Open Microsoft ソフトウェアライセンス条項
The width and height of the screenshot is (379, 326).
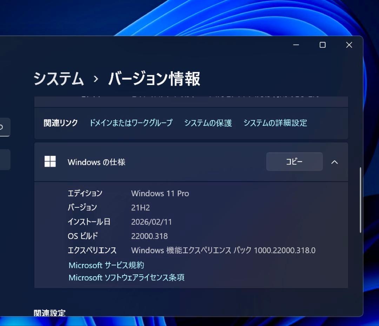(127, 277)
